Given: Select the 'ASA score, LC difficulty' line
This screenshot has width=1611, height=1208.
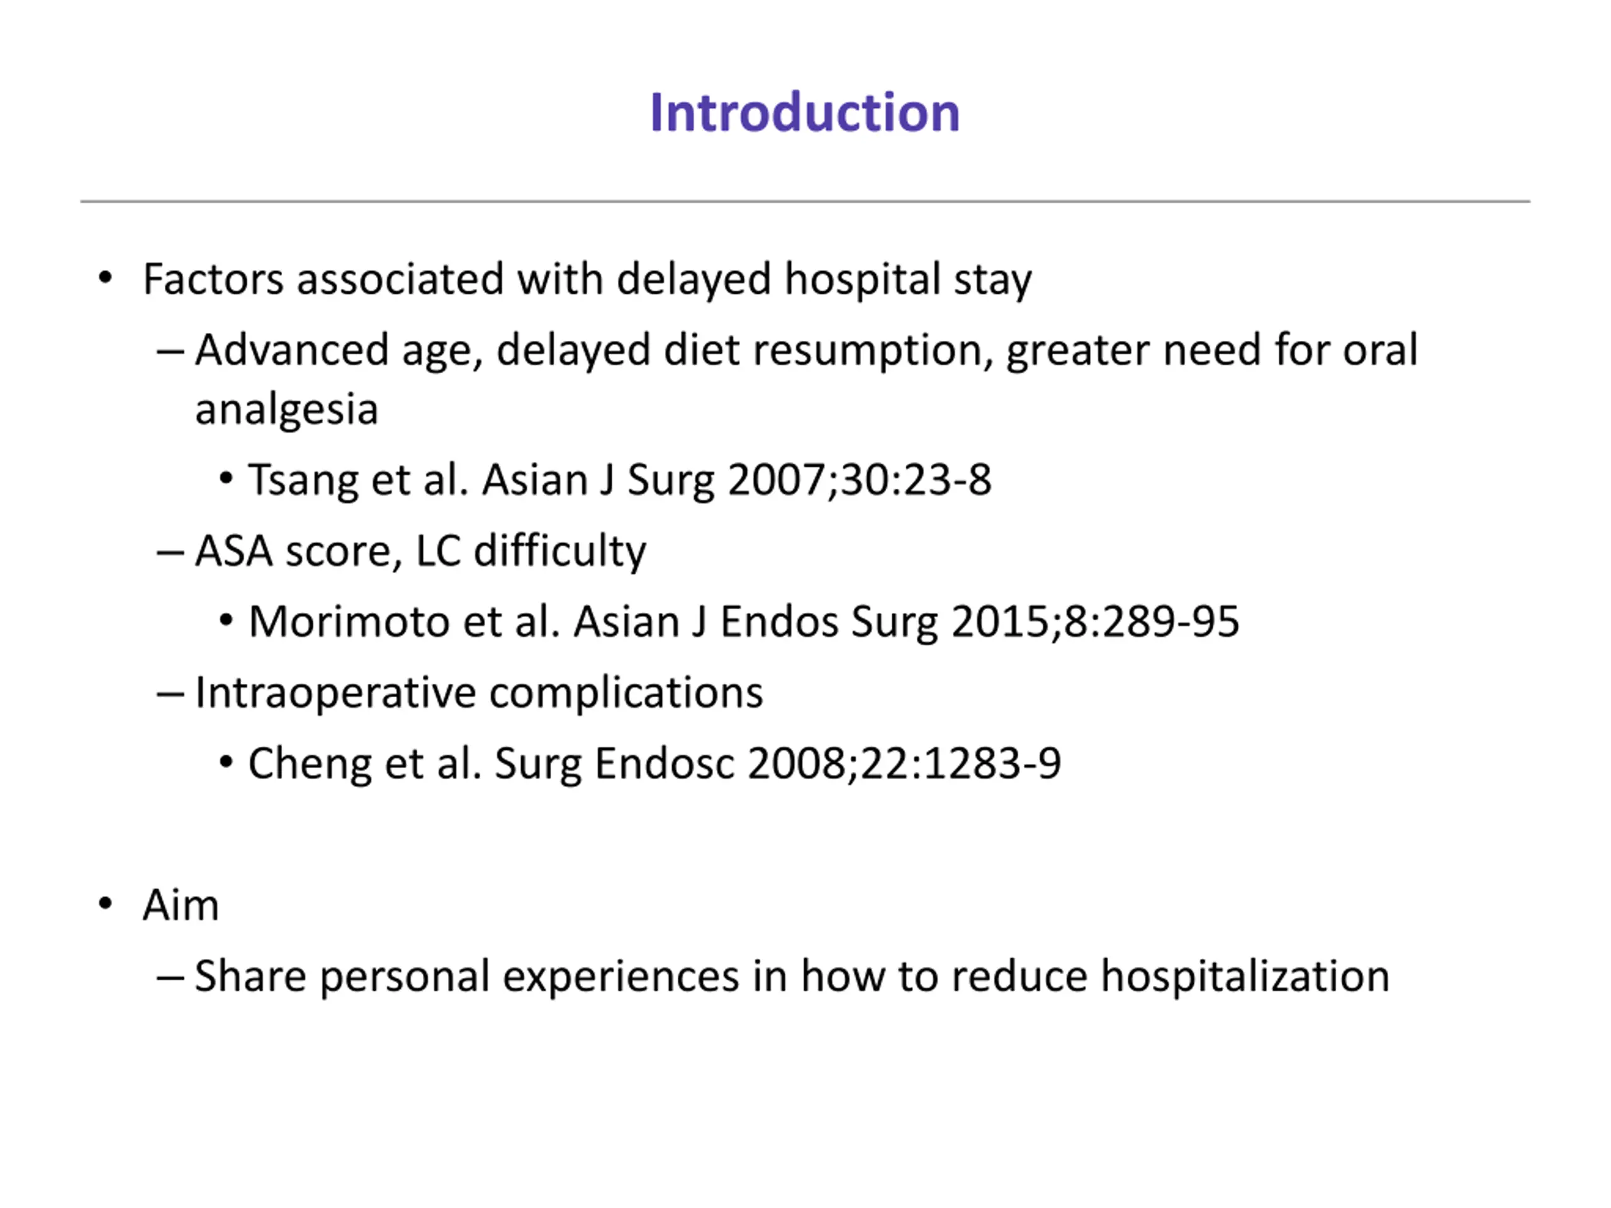Looking at the screenshot, I should (420, 551).
